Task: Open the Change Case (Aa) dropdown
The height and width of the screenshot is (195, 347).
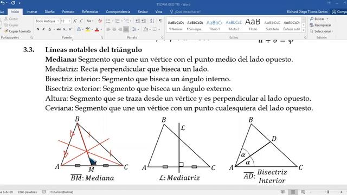Action: coord(90,21)
